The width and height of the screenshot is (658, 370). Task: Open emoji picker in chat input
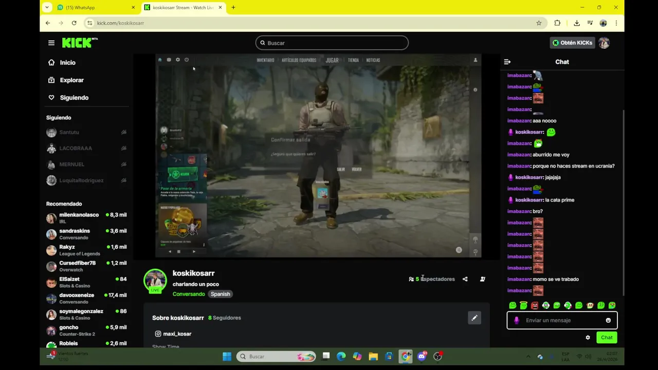[608, 320]
